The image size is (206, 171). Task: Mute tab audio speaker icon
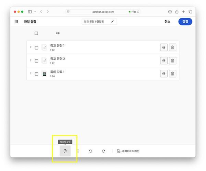pos(130,12)
